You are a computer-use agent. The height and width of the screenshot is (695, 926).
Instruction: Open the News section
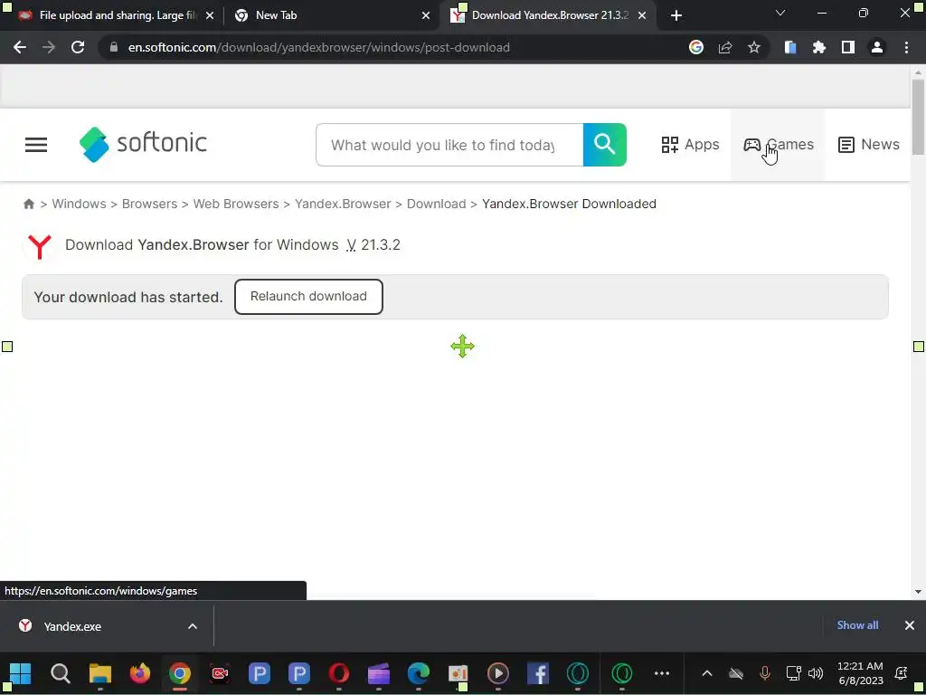(x=868, y=145)
